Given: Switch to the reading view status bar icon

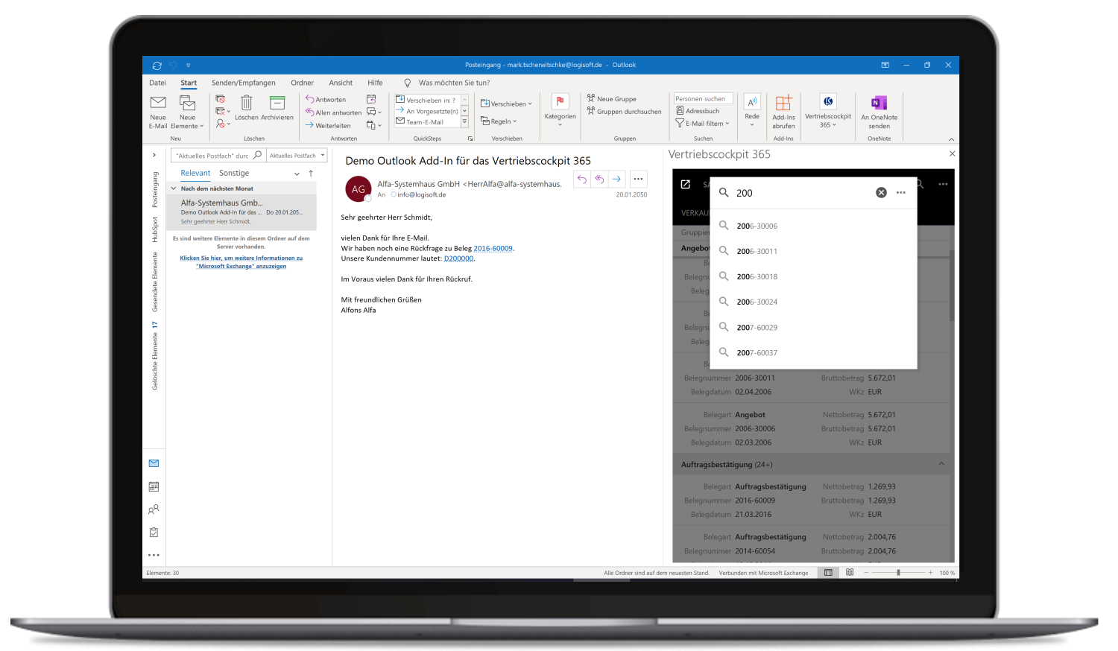Looking at the screenshot, I should (850, 573).
